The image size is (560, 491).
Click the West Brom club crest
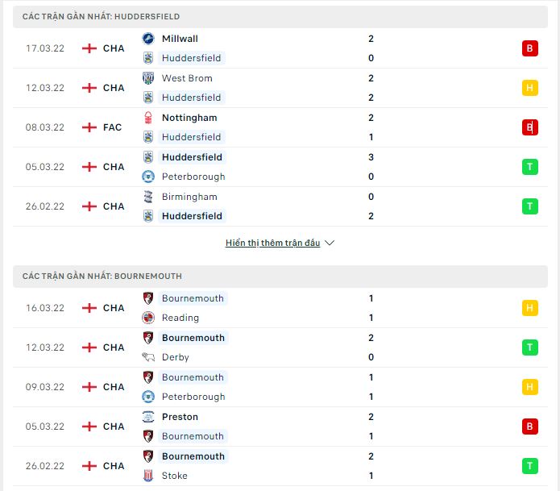(x=148, y=78)
